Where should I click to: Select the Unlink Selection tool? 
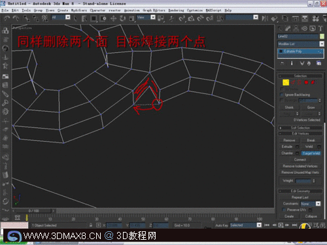(x=36, y=18)
